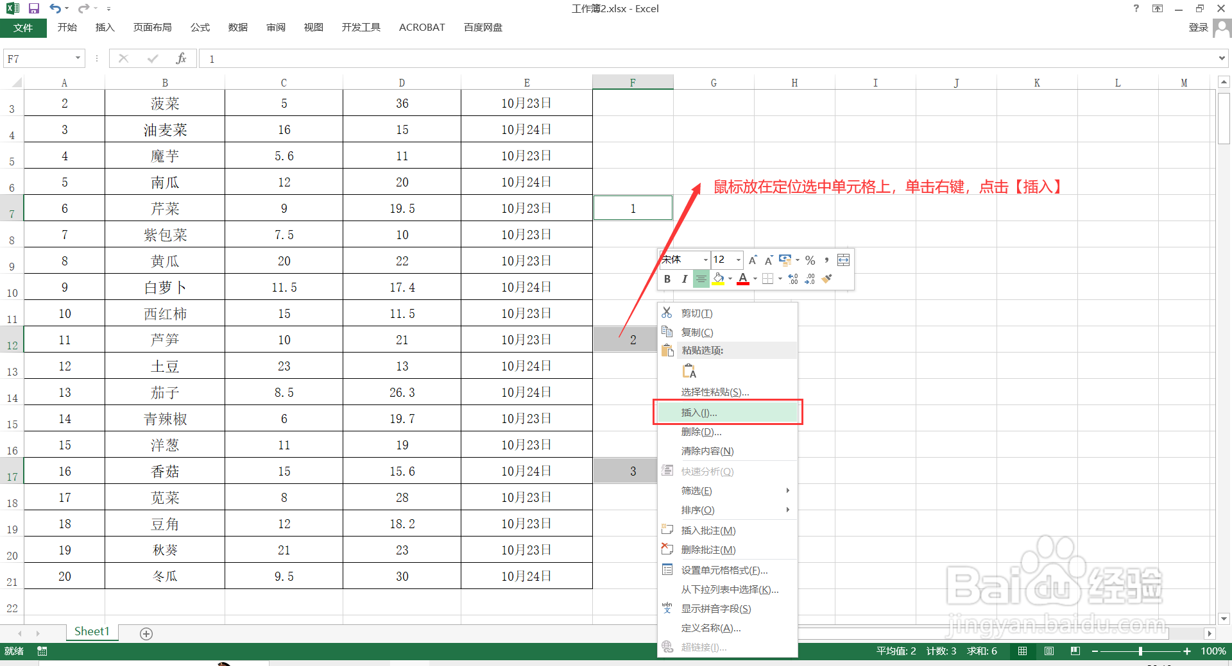
Task: Click Increase Decimal icon in mini toolbar
Action: 793,279
